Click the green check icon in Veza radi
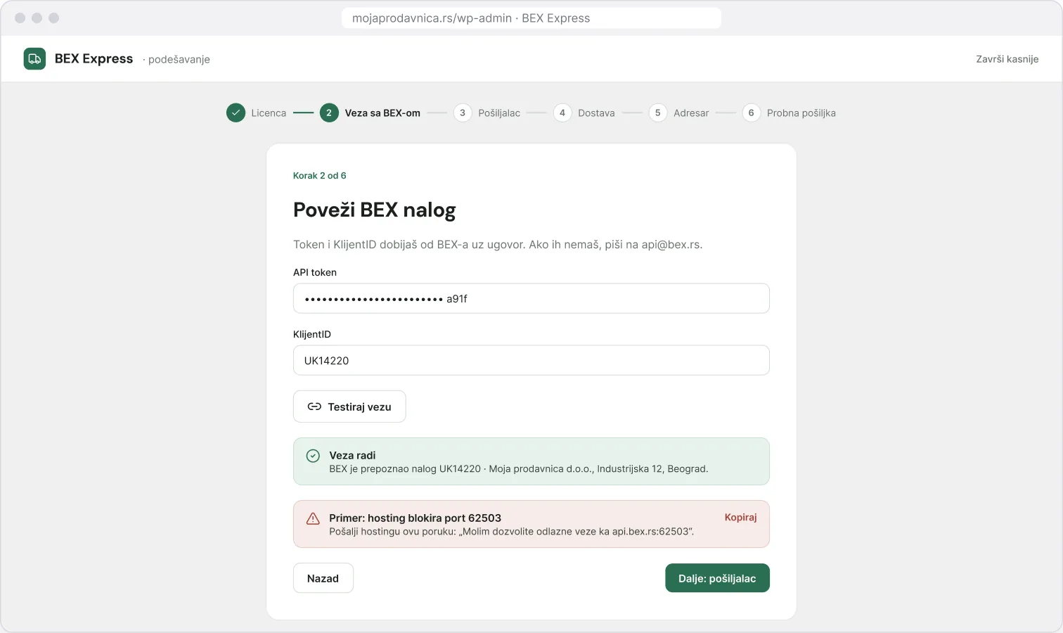This screenshot has width=1063, height=633. 314,456
